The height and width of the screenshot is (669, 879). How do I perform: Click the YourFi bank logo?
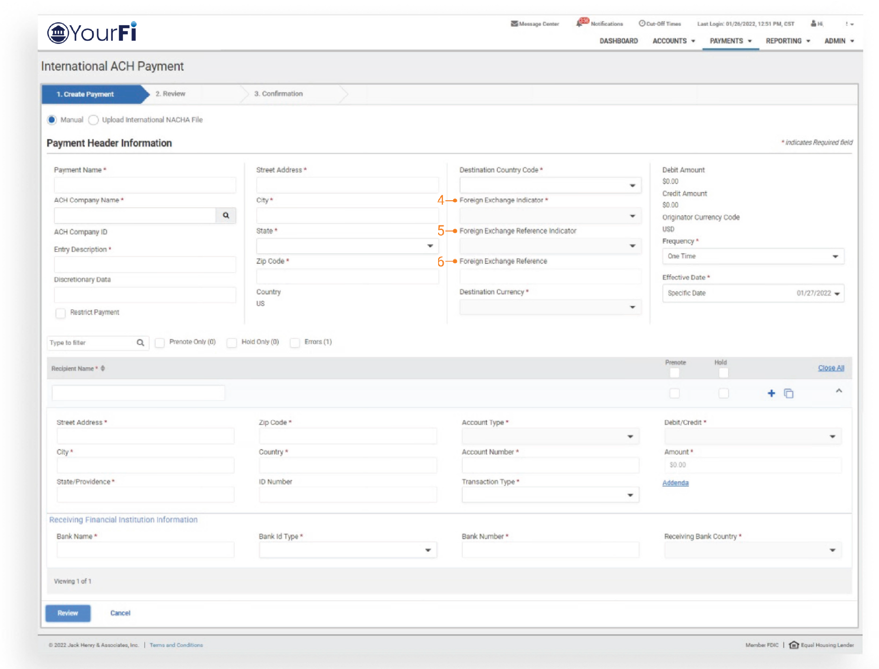(x=92, y=33)
